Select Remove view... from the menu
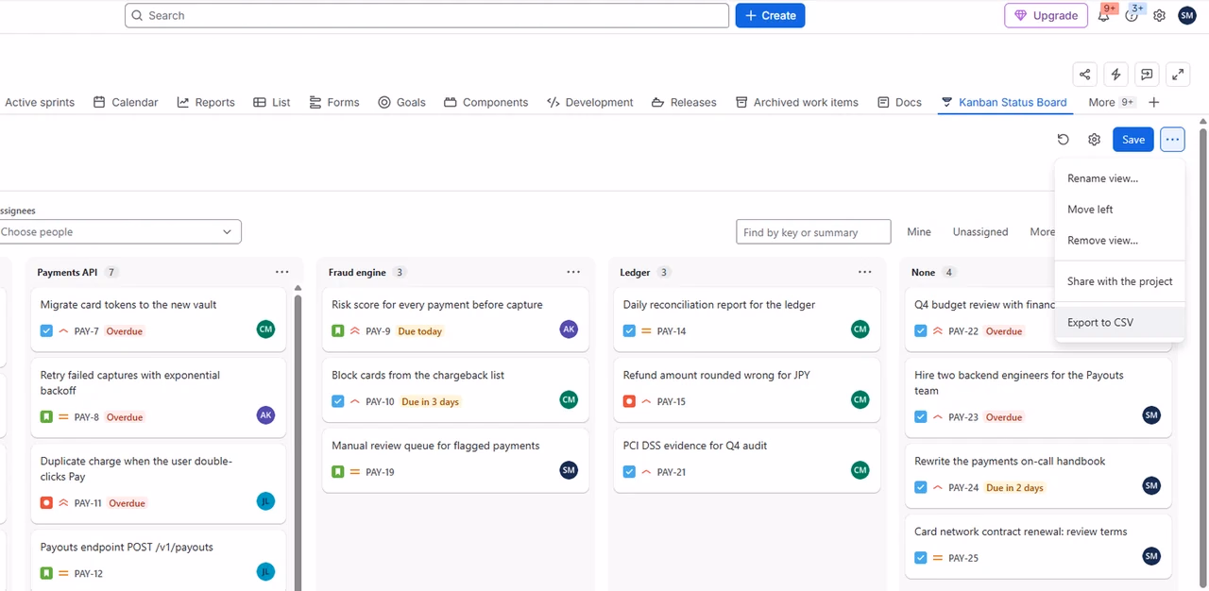The image size is (1209, 591). click(x=1119, y=241)
